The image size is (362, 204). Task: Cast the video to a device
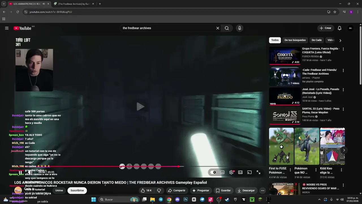tap(249, 172)
